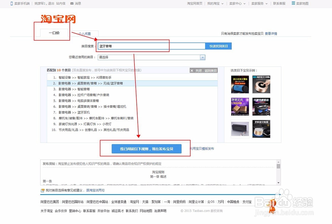Go to 淘宝网首页 link
The width and height of the screenshot is (332, 224).
(x=195, y=3)
